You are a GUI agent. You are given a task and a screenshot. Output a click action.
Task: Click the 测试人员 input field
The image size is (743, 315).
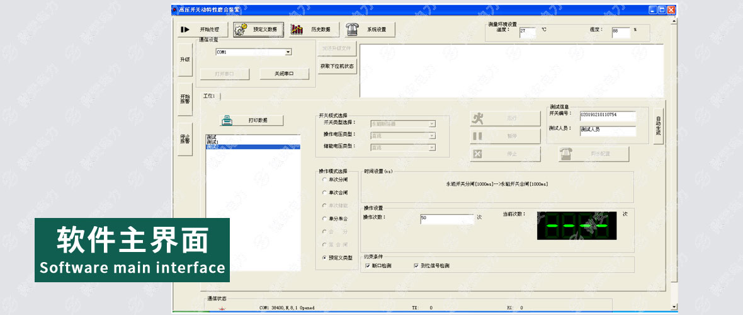click(x=608, y=131)
